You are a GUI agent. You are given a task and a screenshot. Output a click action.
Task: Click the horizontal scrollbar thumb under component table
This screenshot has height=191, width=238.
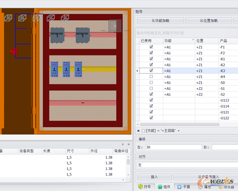180,124
